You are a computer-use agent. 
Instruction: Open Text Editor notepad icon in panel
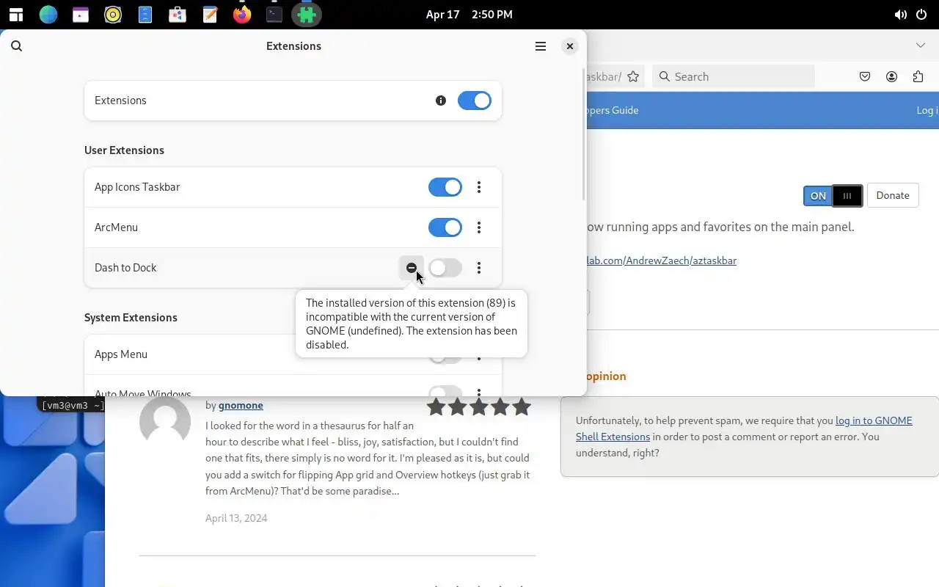(210, 14)
